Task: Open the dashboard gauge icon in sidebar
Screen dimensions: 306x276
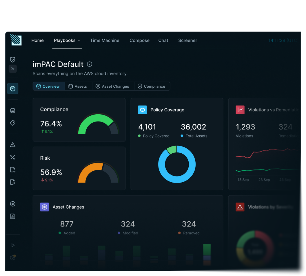Action: 13,89
